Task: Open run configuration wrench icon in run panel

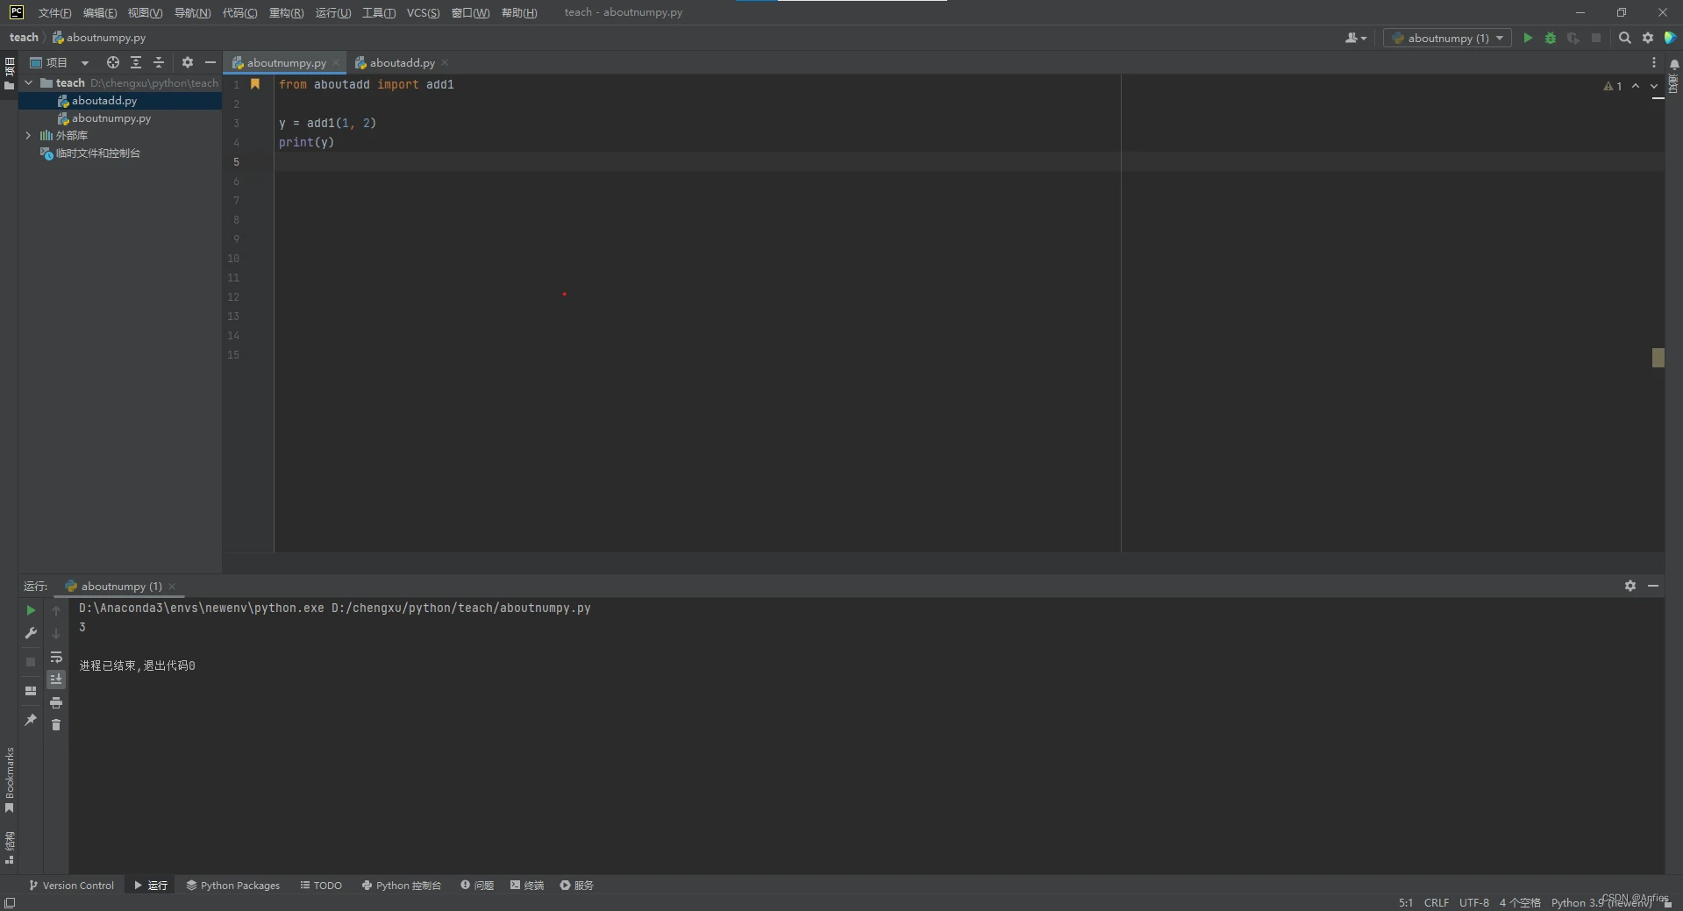Action: click(31, 633)
